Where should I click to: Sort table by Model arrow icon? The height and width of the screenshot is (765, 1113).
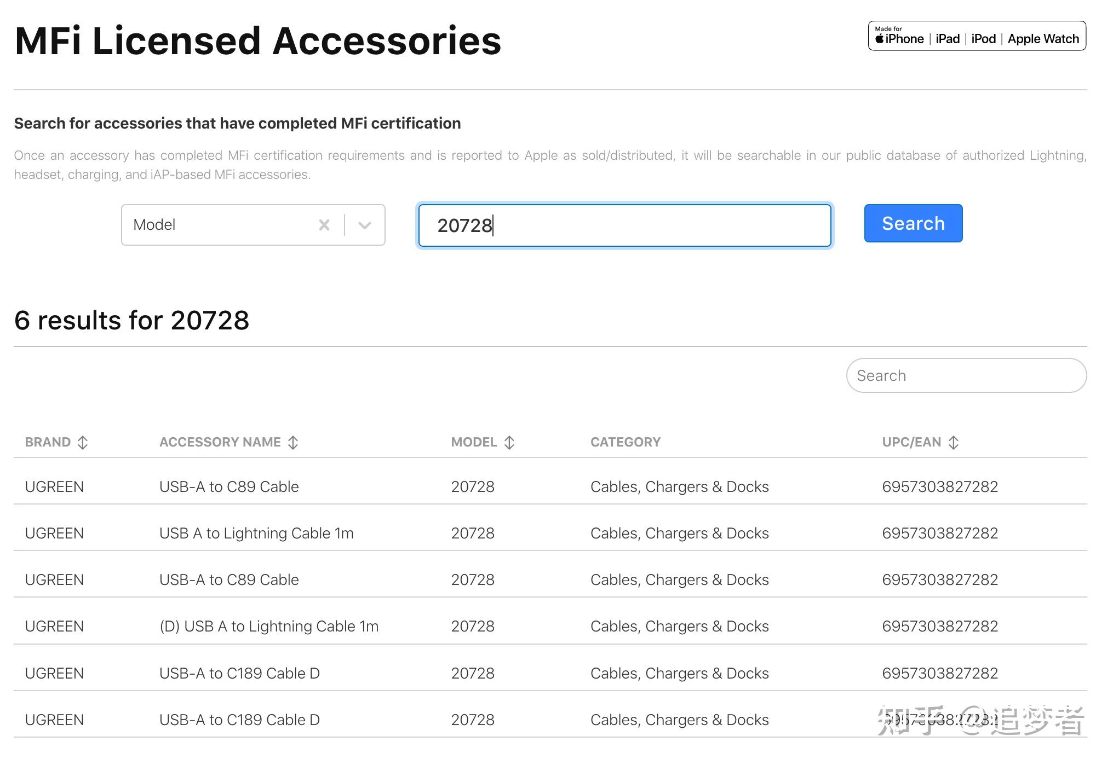[509, 442]
